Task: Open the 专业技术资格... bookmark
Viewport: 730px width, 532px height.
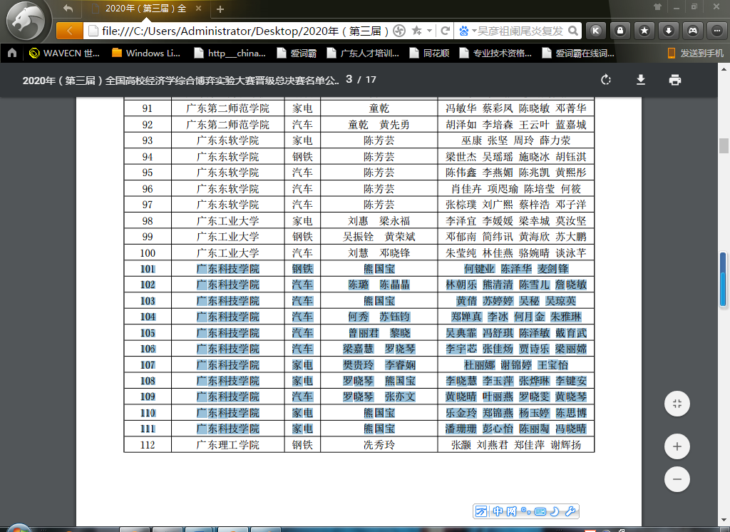Action: point(496,53)
